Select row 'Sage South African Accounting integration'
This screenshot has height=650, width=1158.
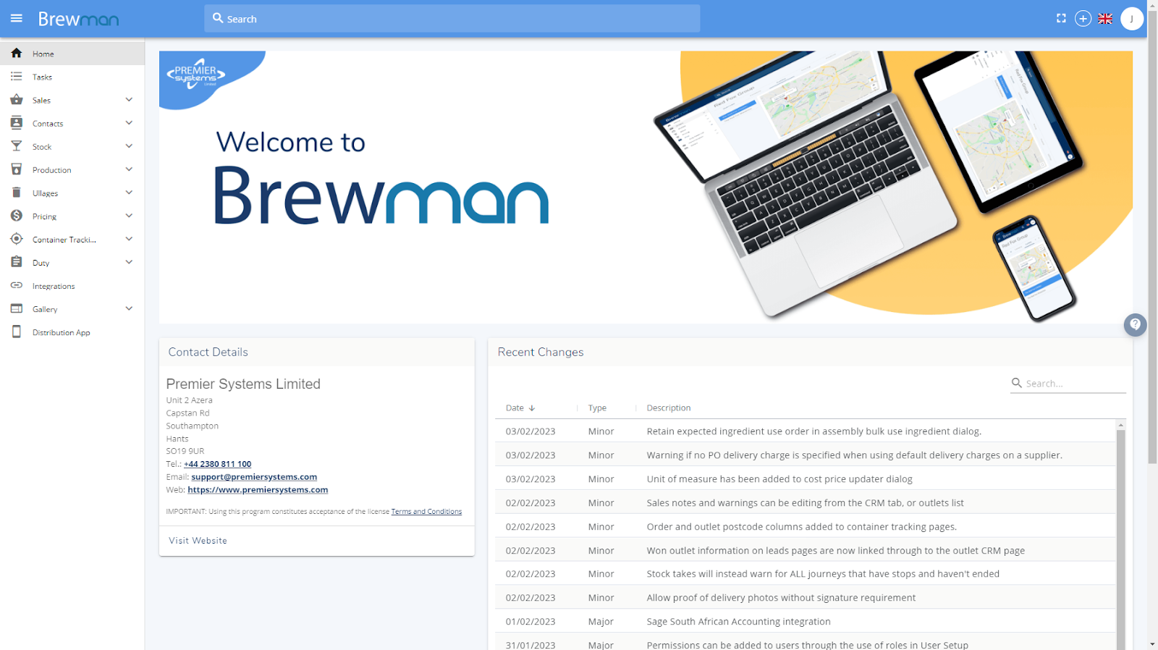pos(806,621)
